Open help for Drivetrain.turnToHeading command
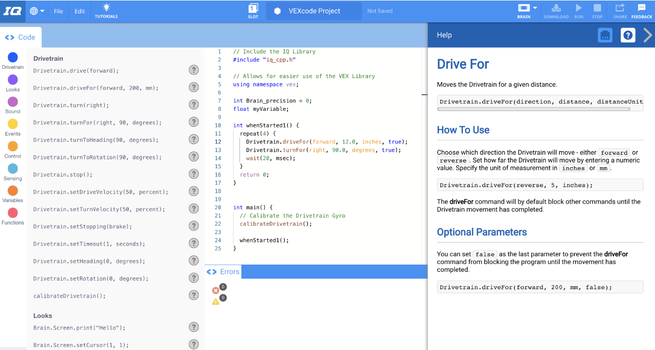Screen dimensions: 655x350 pyautogui.click(x=194, y=140)
